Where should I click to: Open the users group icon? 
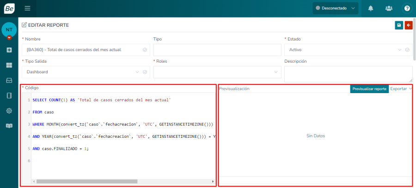[x=389, y=8]
